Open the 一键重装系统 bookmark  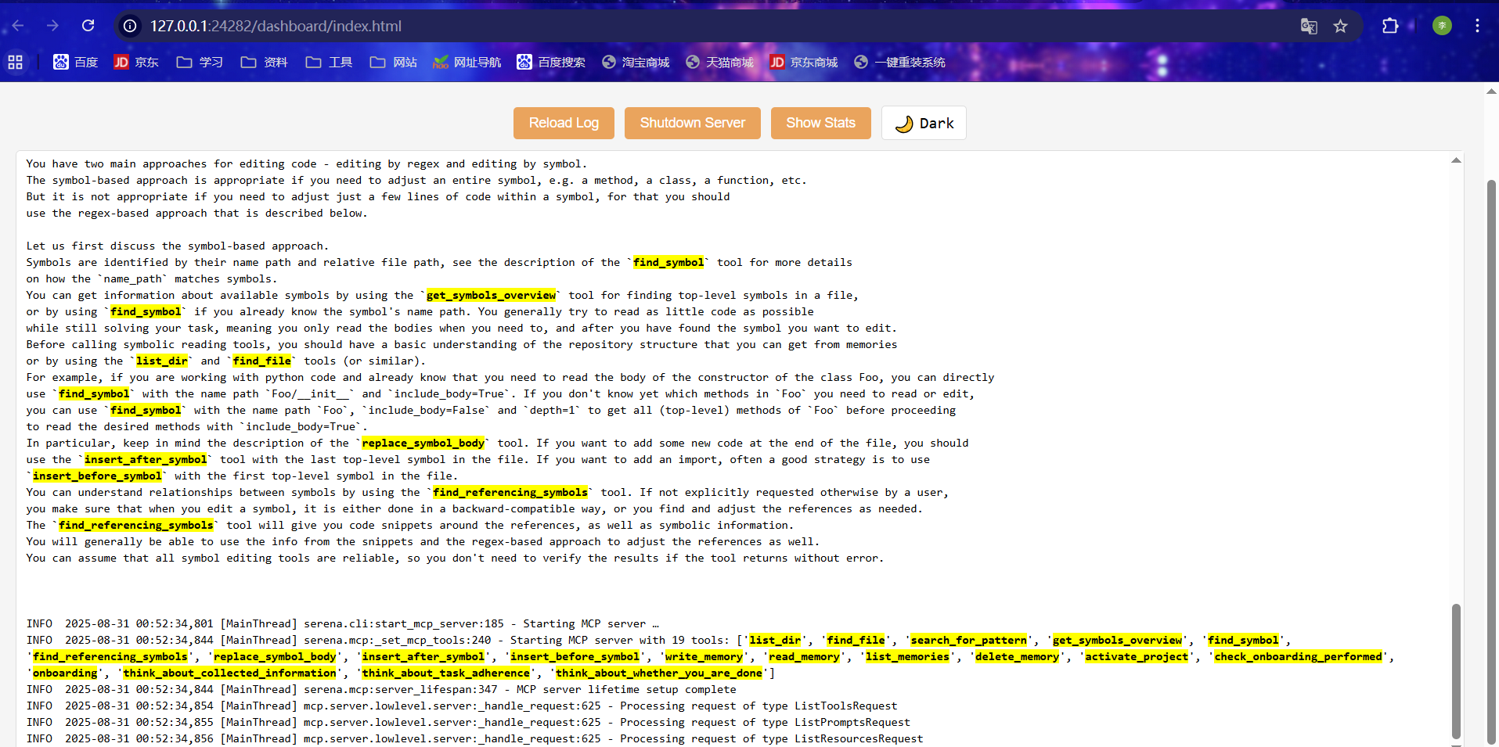(x=899, y=62)
